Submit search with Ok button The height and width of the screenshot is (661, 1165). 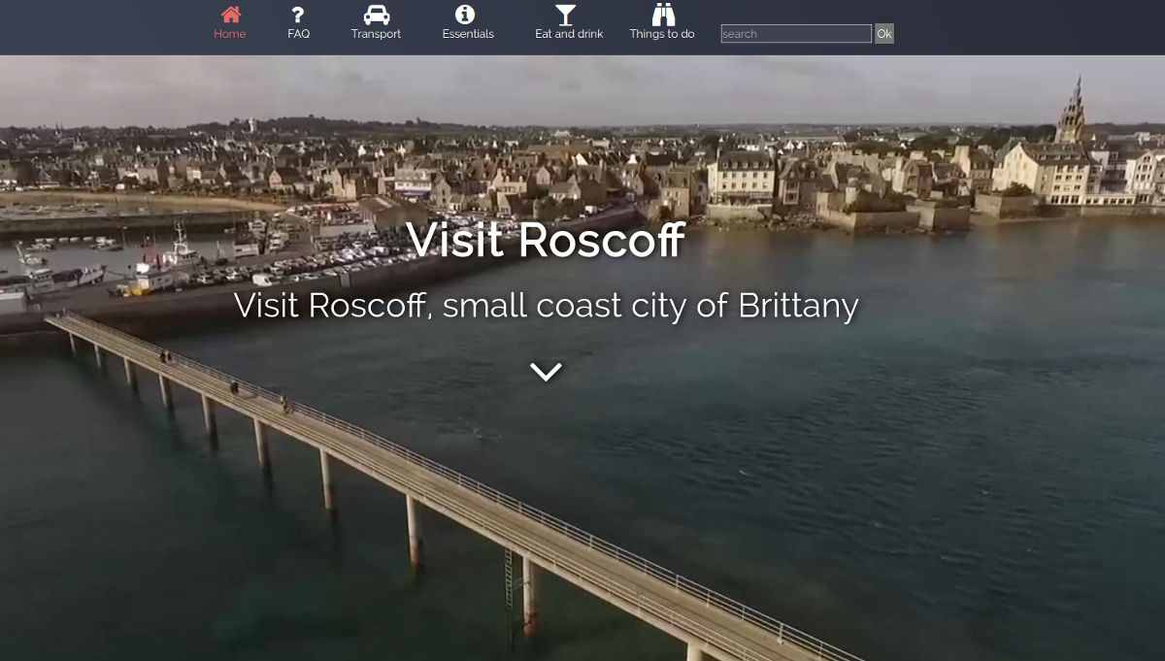[883, 34]
